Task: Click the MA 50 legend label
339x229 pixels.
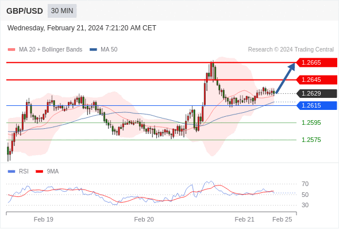Action: [x=109, y=50]
